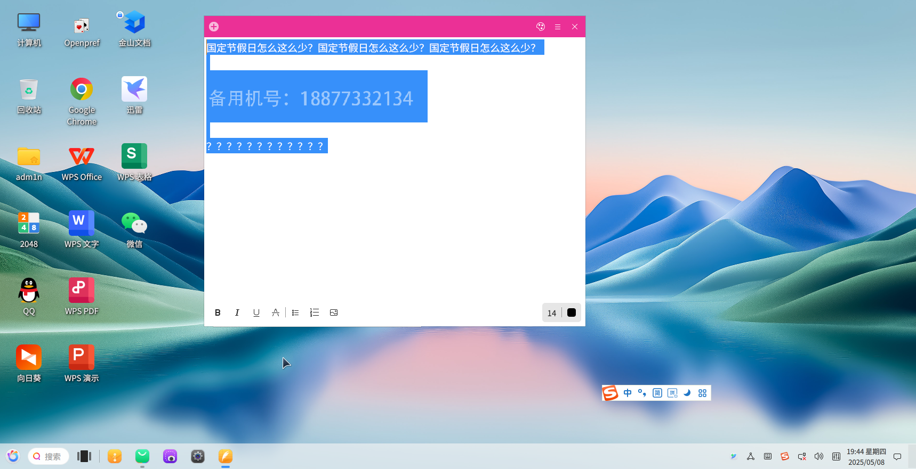Image resolution: width=916 pixels, height=469 pixels.
Task: Insert an image into the note
Action: [x=334, y=312]
